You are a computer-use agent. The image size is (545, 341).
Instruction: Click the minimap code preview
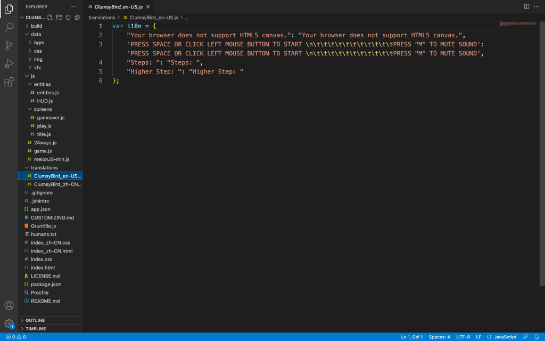(518, 24)
